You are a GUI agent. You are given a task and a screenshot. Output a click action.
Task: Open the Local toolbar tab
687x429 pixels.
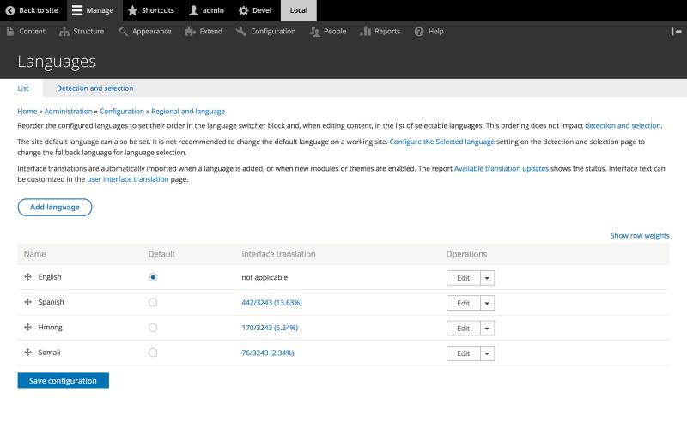(x=298, y=10)
